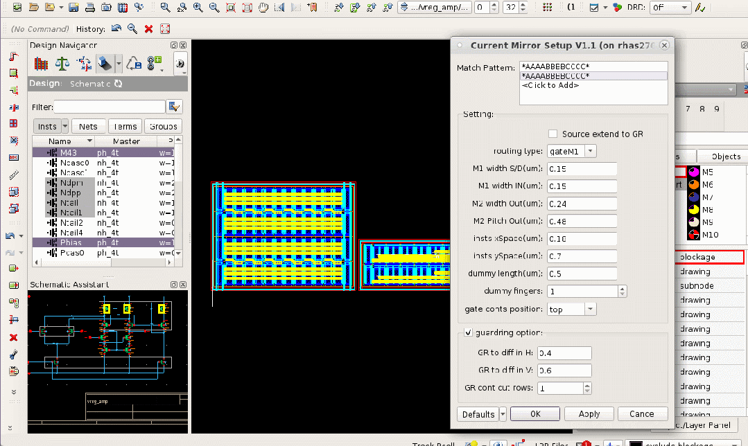Click the filter funnel icon next to Filter field
748x446 pixels.
pyautogui.click(x=174, y=107)
